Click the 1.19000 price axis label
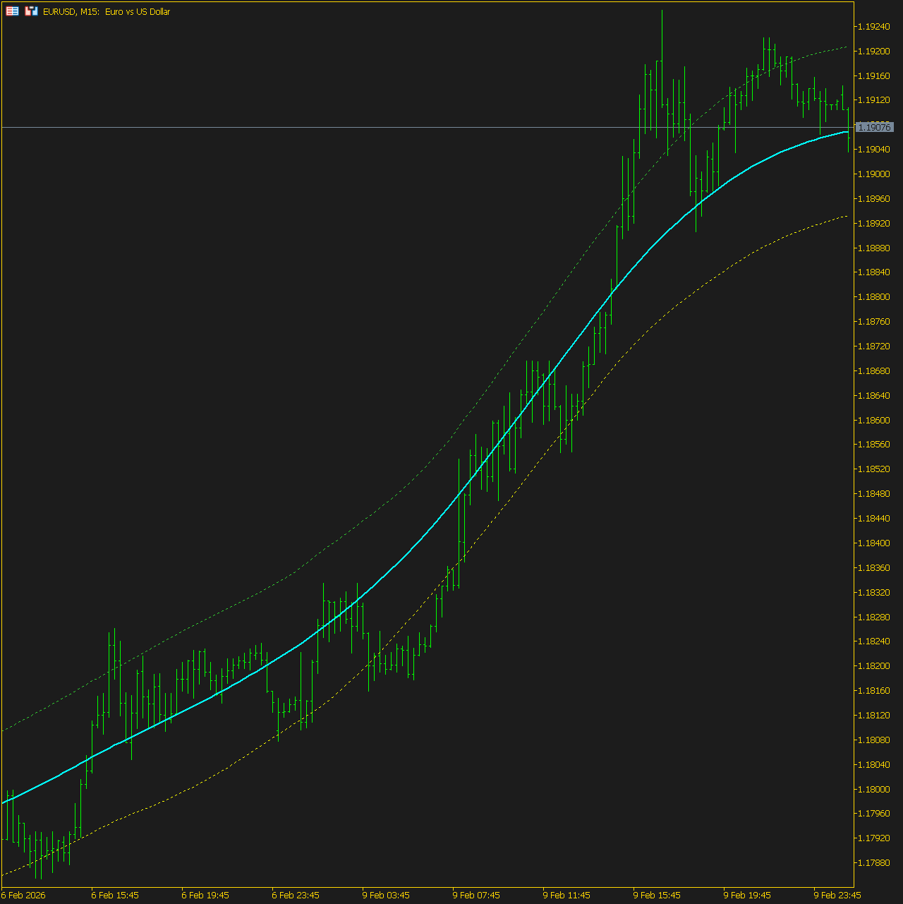The height and width of the screenshot is (904, 903). tap(873, 174)
